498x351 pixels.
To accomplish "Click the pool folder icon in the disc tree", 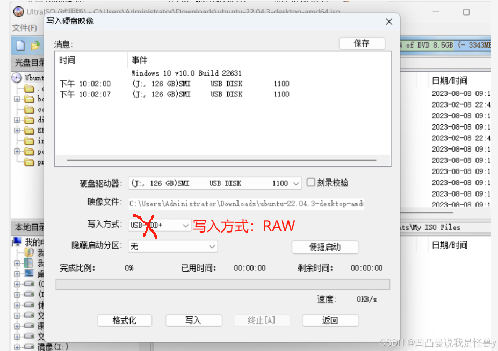I will (28, 151).
